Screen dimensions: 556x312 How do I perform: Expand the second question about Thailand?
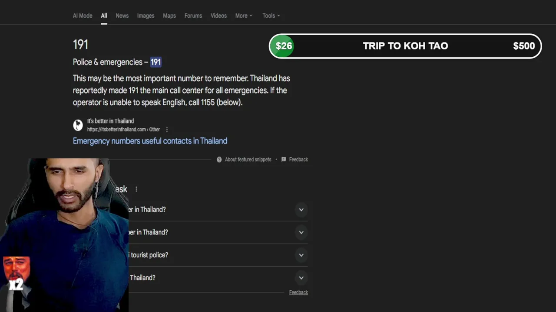pyautogui.click(x=301, y=232)
